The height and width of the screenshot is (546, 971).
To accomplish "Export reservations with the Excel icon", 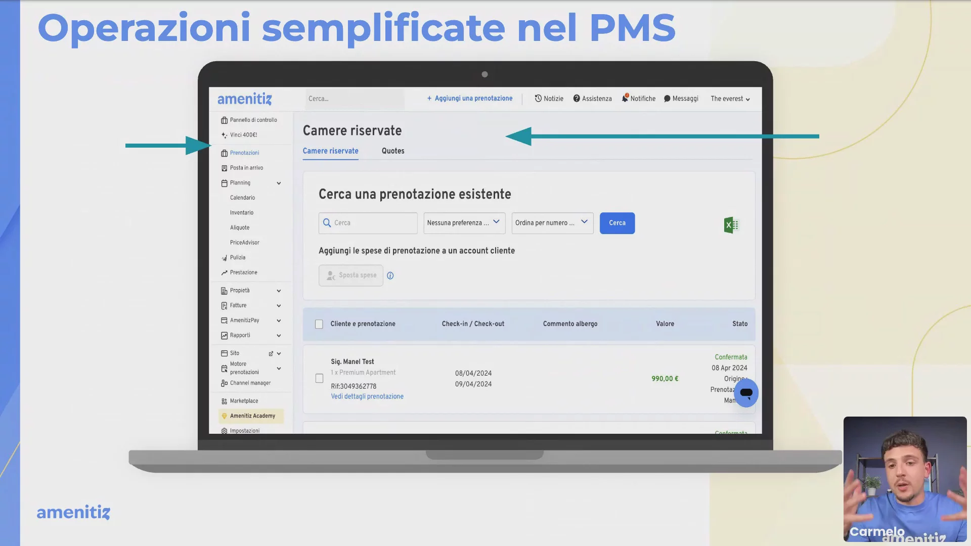I will click(731, 225).
